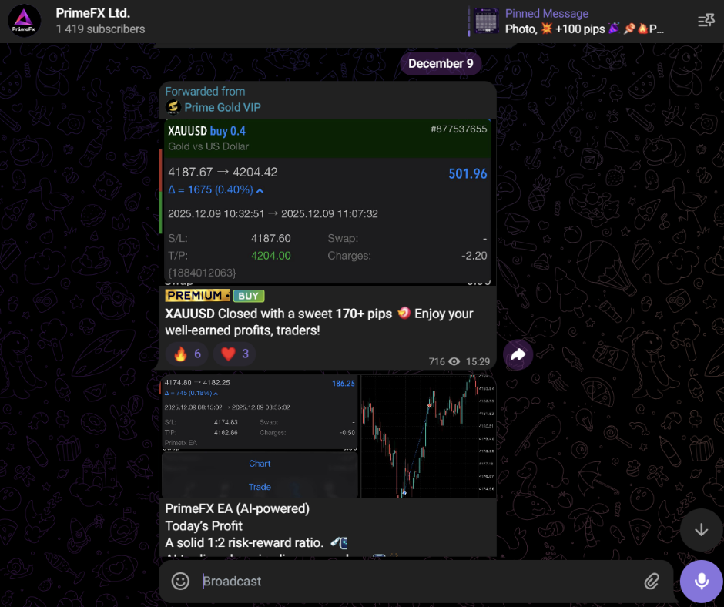The height and width of the screenshot is (607, 724).
Task: Click the scroll-to-bottom arrow button
Action: point(701,530)
